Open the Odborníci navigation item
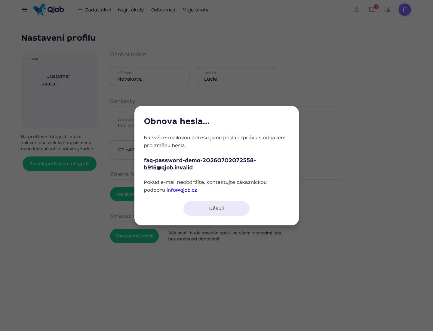 coord(163,10)
